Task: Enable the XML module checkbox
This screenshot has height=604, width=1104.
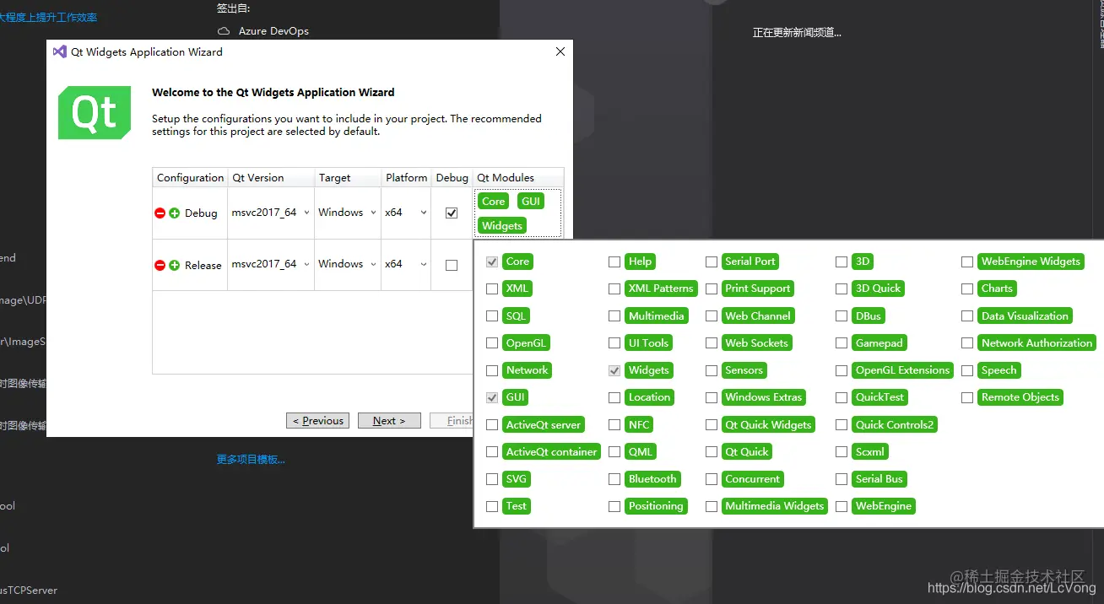Action: tap(492, 289)
